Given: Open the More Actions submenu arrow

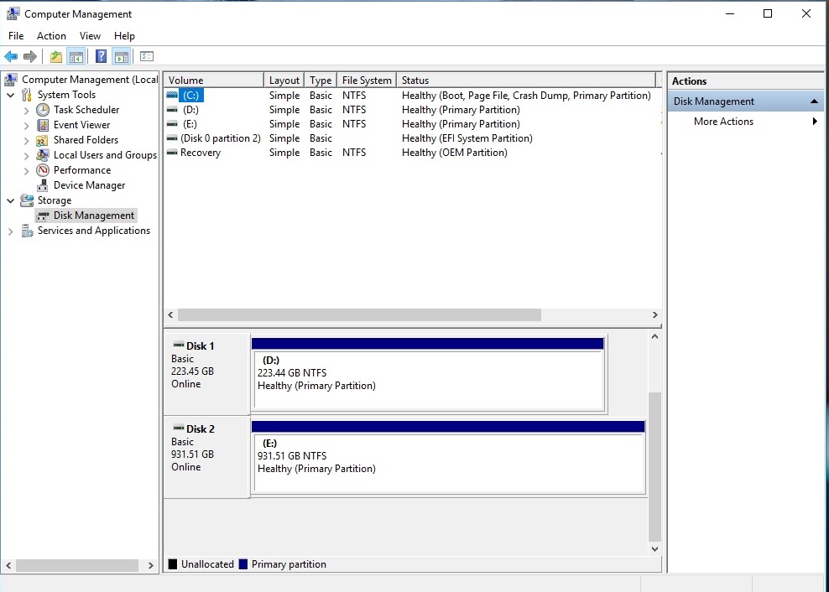Looking at the screenshot, I should (x=815, y=121).
